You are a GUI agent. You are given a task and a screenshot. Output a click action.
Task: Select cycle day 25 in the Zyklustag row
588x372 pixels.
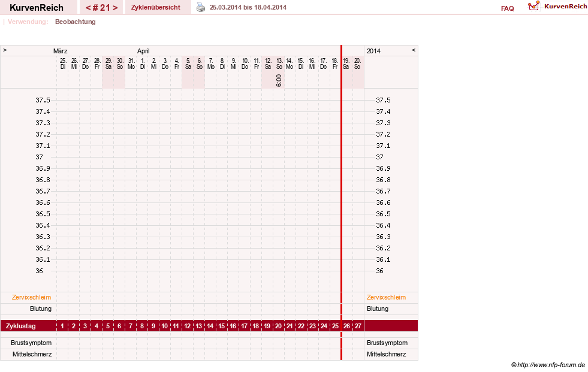point(335,326)
